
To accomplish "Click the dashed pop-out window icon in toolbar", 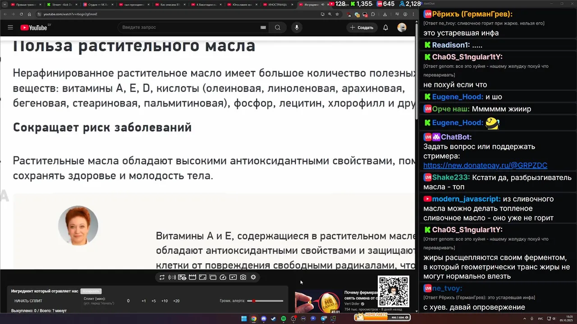I will tap(213, 277).
